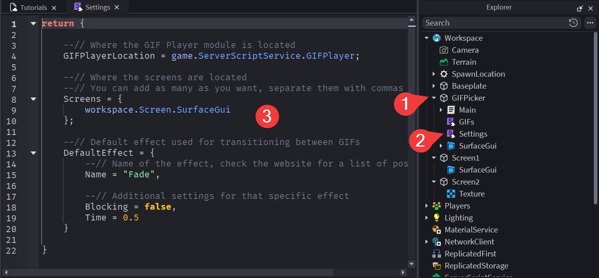Click the ReplicatedStorage service icon

436,266
